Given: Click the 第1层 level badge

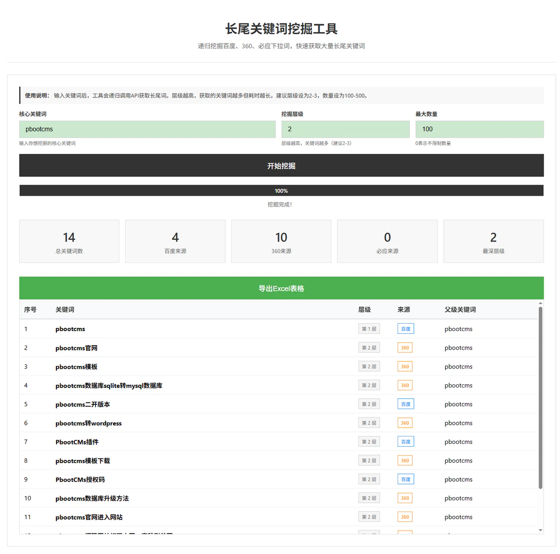Looking at the screenshot, I should (369, 329).
